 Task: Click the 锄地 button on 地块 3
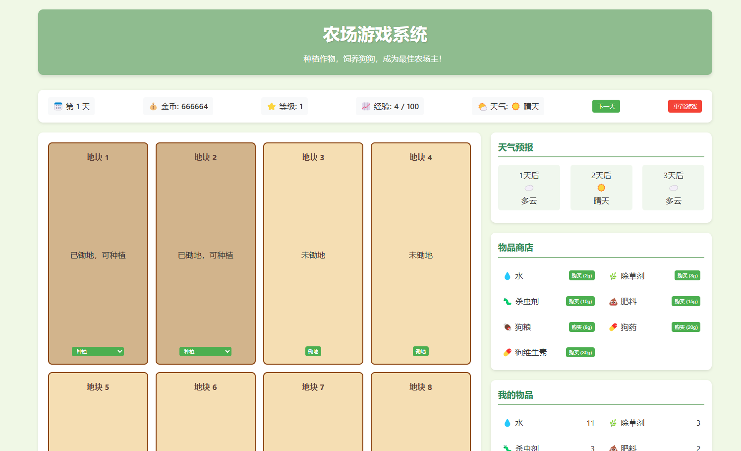[x=313, y=351]
